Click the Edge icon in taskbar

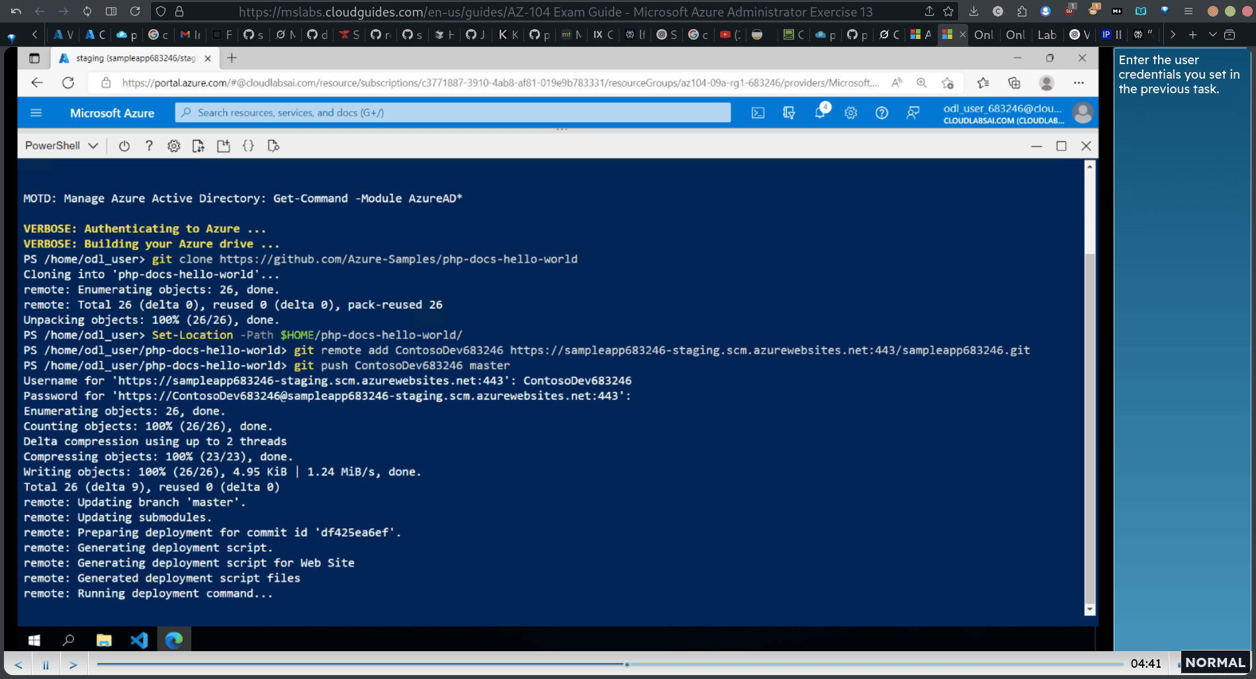174,640
